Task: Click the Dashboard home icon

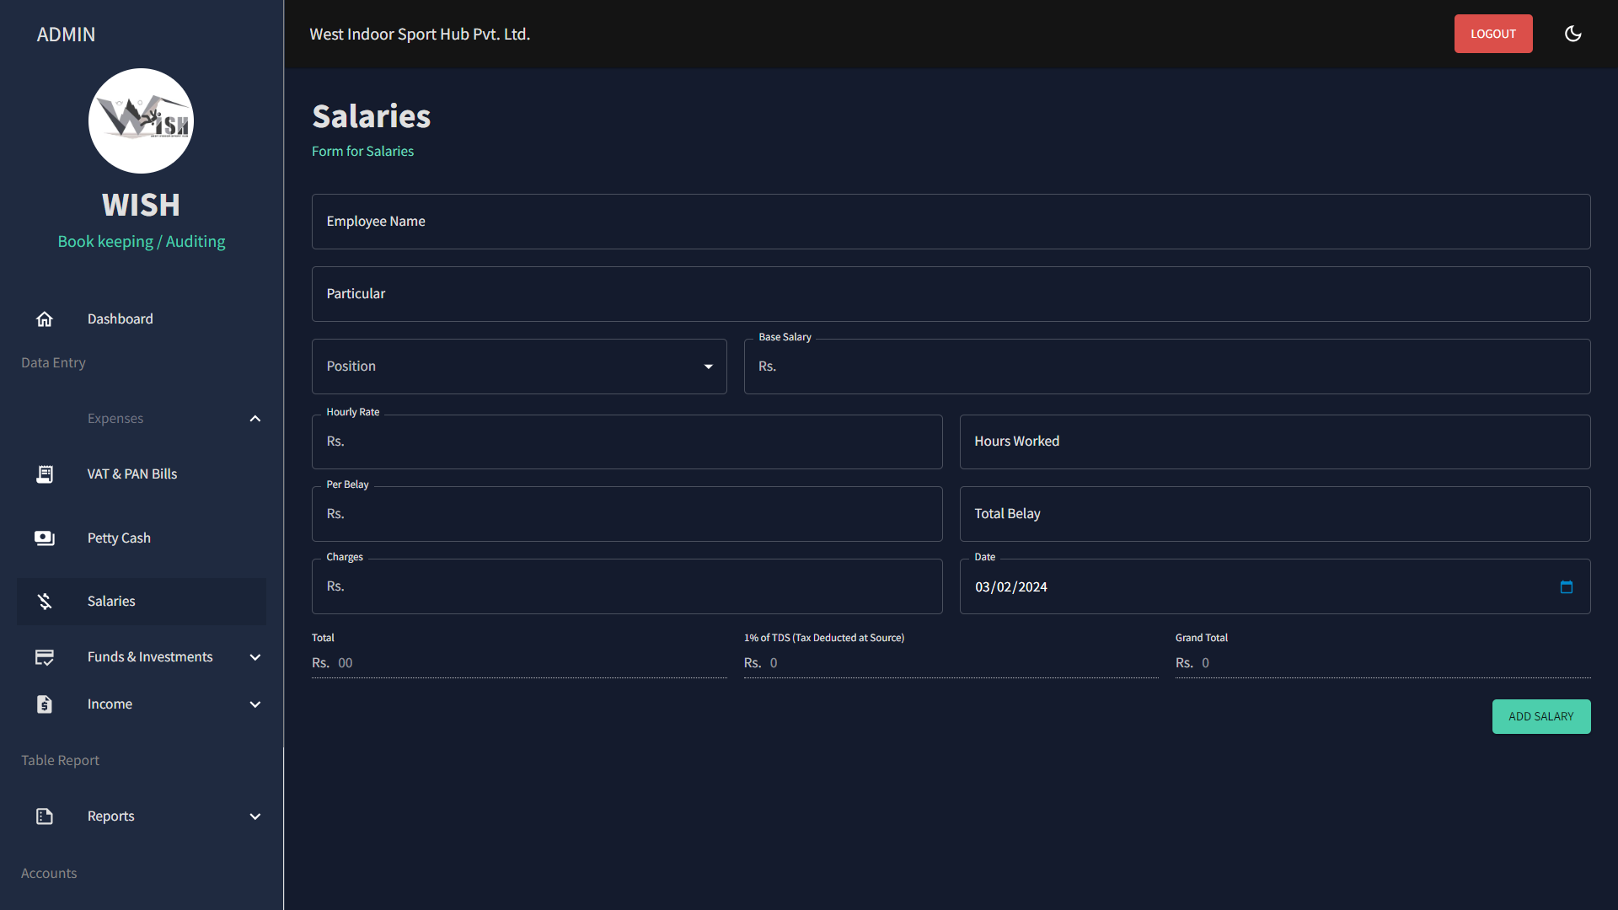Action: click(45, 318)
